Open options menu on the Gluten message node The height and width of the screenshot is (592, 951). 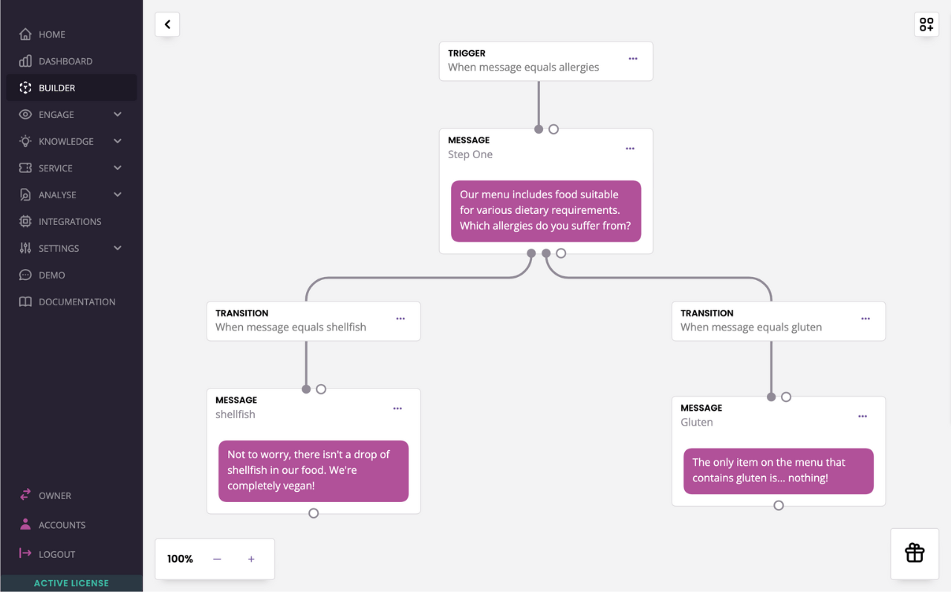coord(862,416)
